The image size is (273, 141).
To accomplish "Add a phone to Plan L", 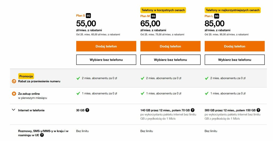I will [x=235, y=46].
